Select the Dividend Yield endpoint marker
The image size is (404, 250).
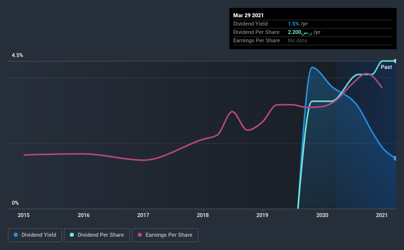pos(396,158)
